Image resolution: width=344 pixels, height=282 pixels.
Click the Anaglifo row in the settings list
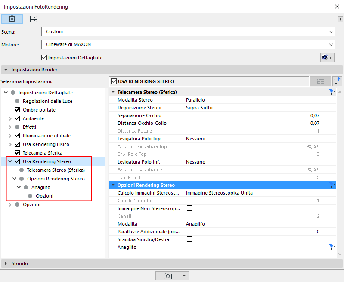coord(223,247)
